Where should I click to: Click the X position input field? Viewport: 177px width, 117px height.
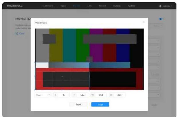61,95
